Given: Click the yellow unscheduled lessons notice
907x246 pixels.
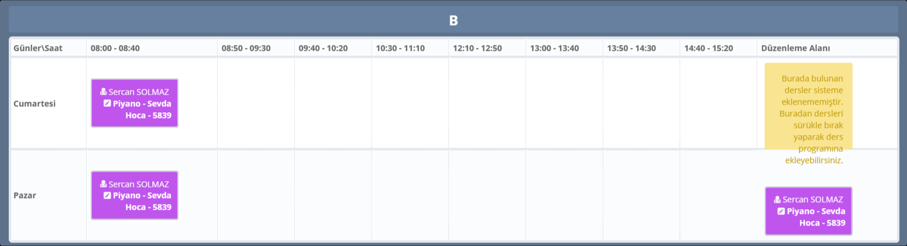Looking at the screenshot, I should tap(808, 105).
